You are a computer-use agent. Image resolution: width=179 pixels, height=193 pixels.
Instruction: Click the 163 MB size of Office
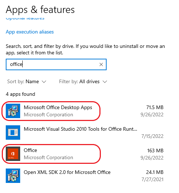tap(155, 151)
